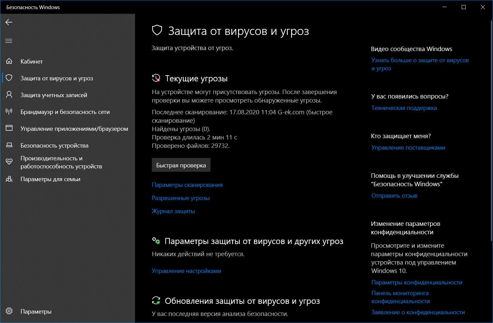
Task: Open Параметры сканирования link
Action: point(187,185)
